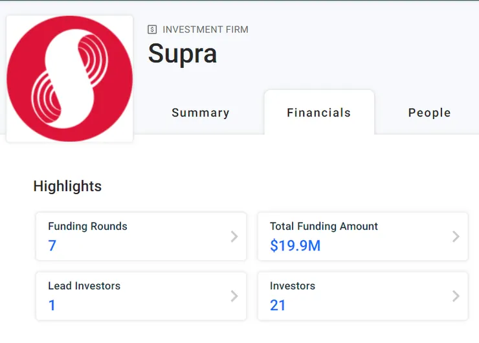This screenshot has height=343, width=479.
Task: Click the INVESTMENT FIRM category label
Action: click(205, 30)
